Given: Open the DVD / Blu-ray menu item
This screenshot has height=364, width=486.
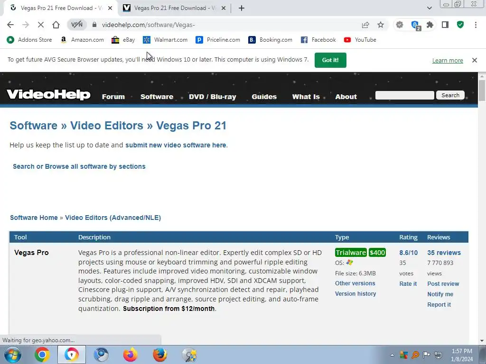Looking at the screenshot, I should click(x=212, y=97).
